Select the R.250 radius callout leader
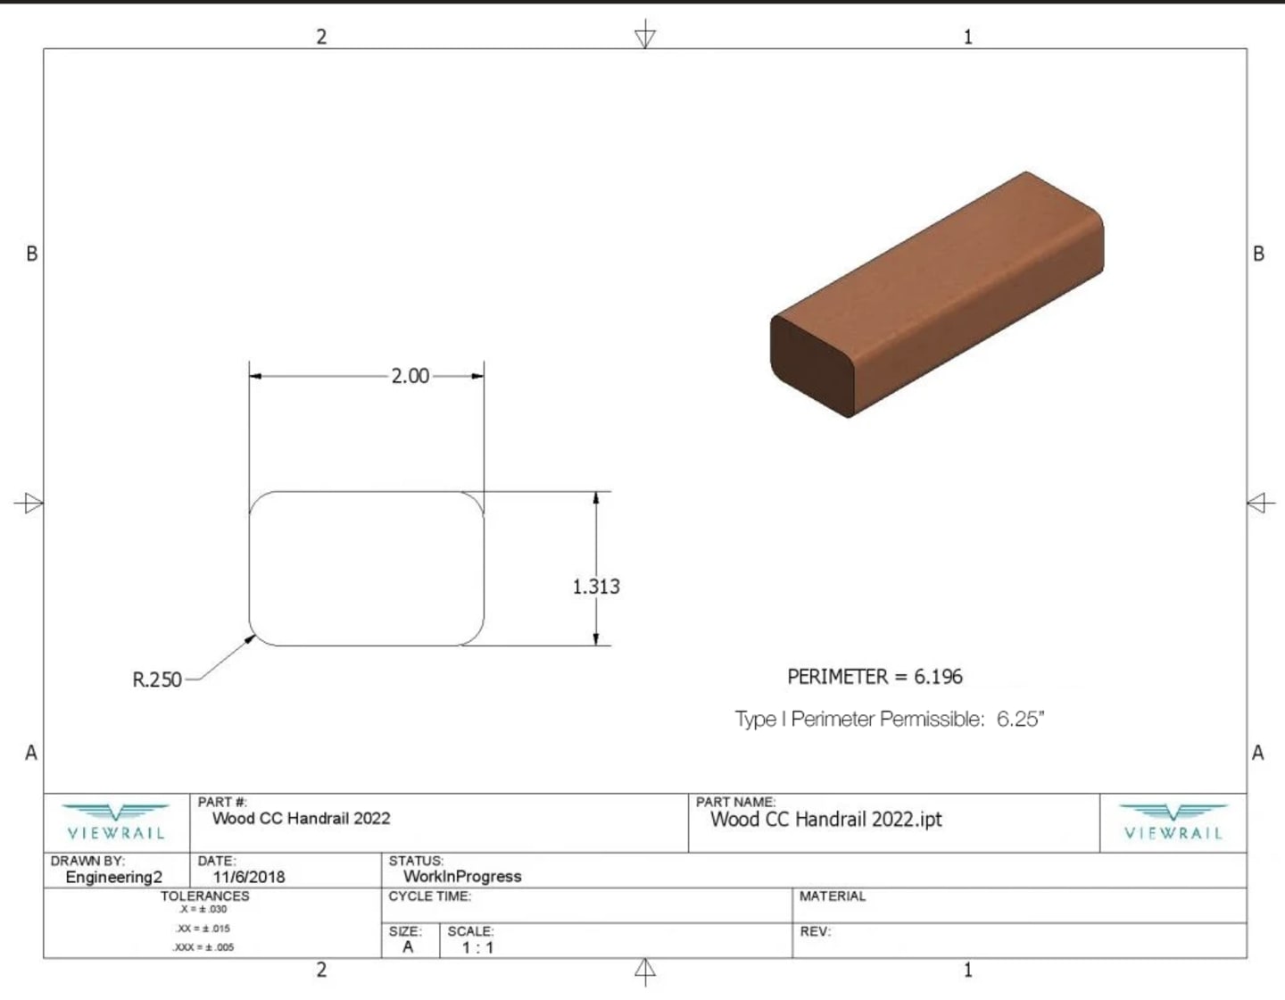Image resolution: width=1285 pixels, height=1000 pixels. point(157,679)
